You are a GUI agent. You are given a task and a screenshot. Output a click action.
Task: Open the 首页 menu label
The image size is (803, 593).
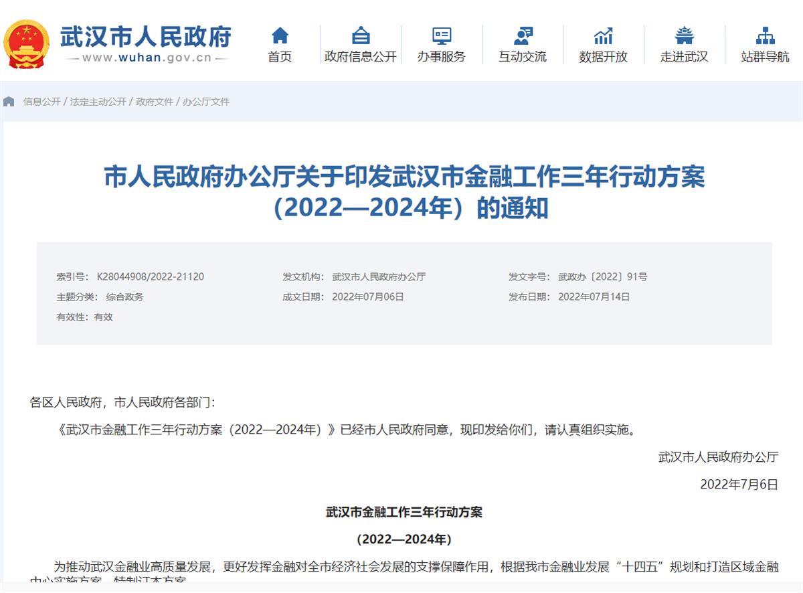(x=280, y=57)
